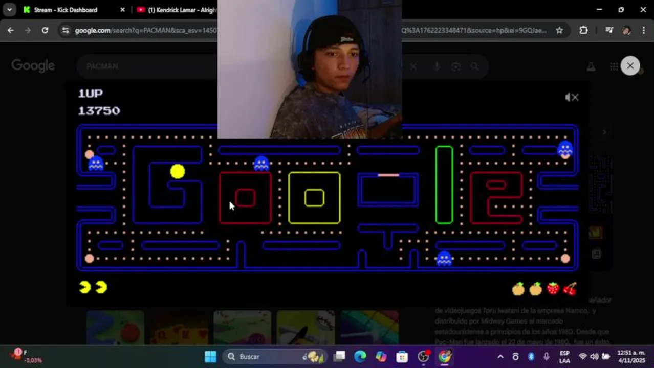Click the 1UP label
This screenshot has height=368, width=654.
91,94
